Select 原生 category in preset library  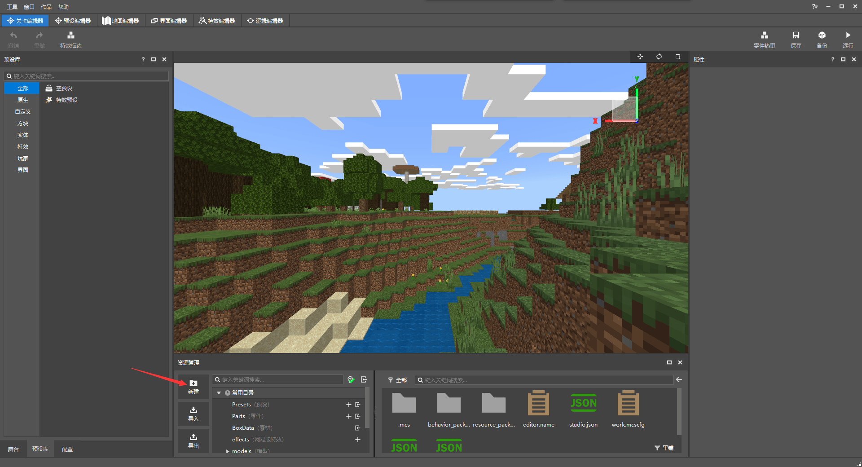22,100
